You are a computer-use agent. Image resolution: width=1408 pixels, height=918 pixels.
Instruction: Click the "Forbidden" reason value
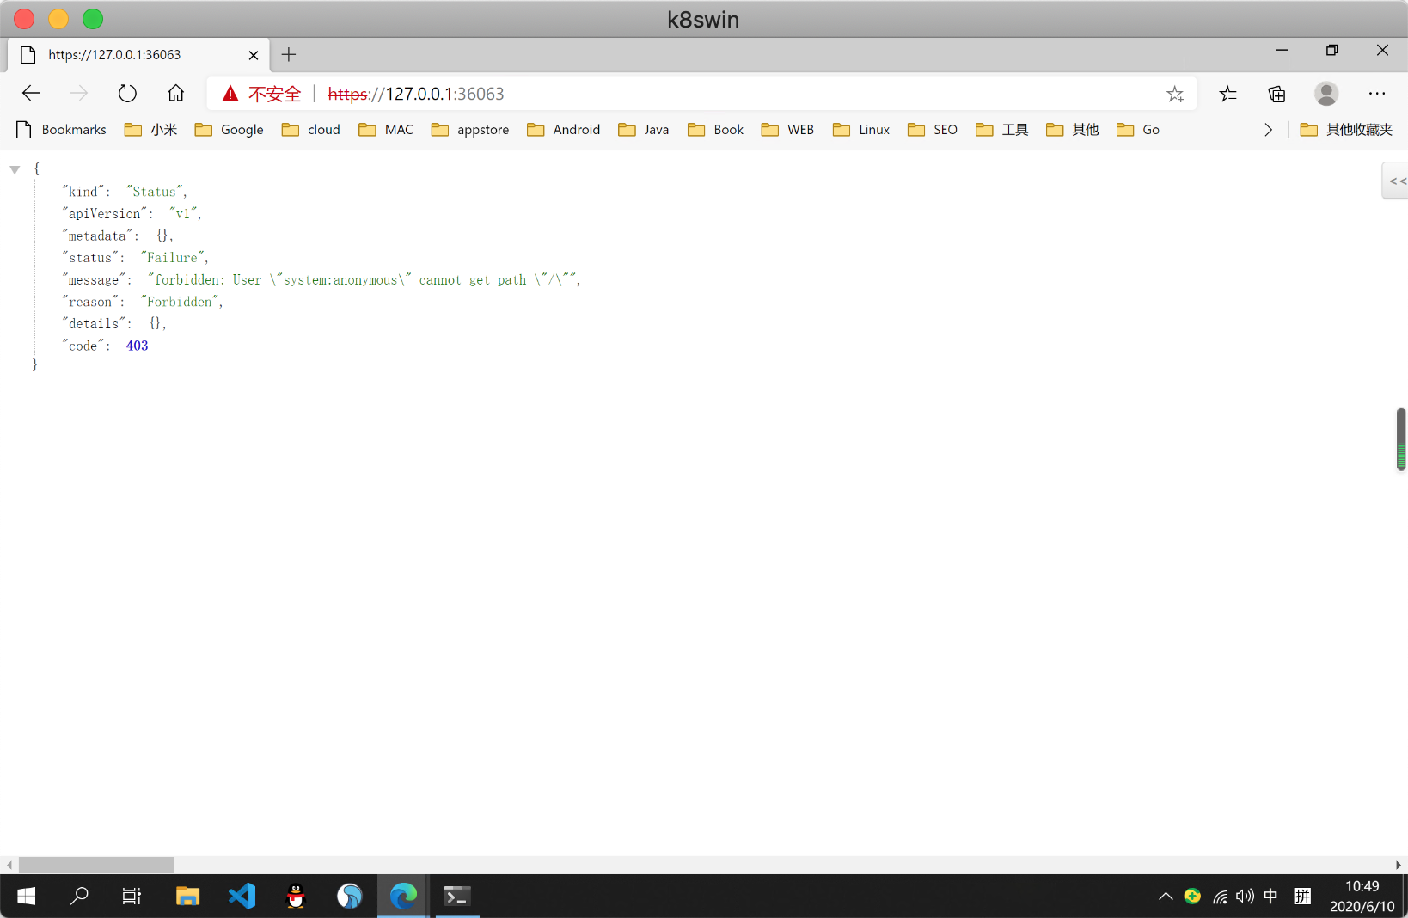pos(180,302)
